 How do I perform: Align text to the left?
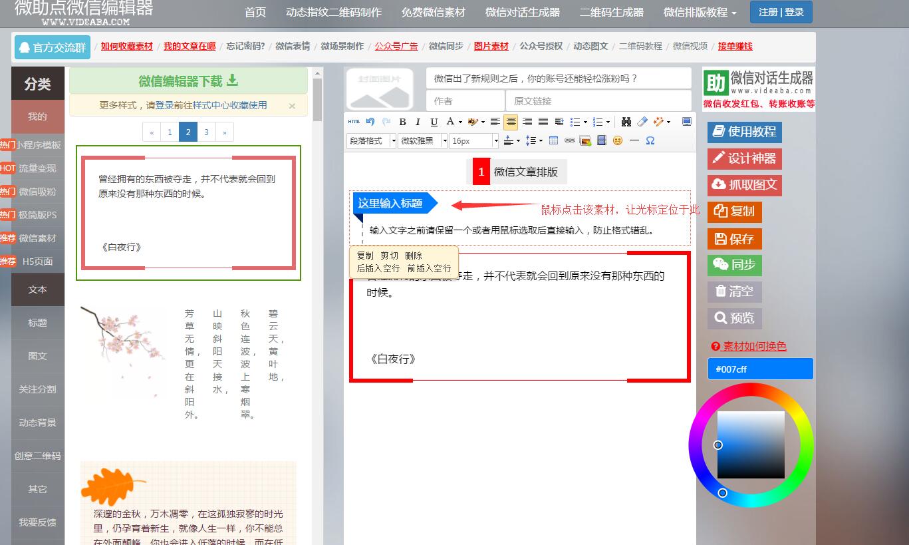(x=495, y=122)
